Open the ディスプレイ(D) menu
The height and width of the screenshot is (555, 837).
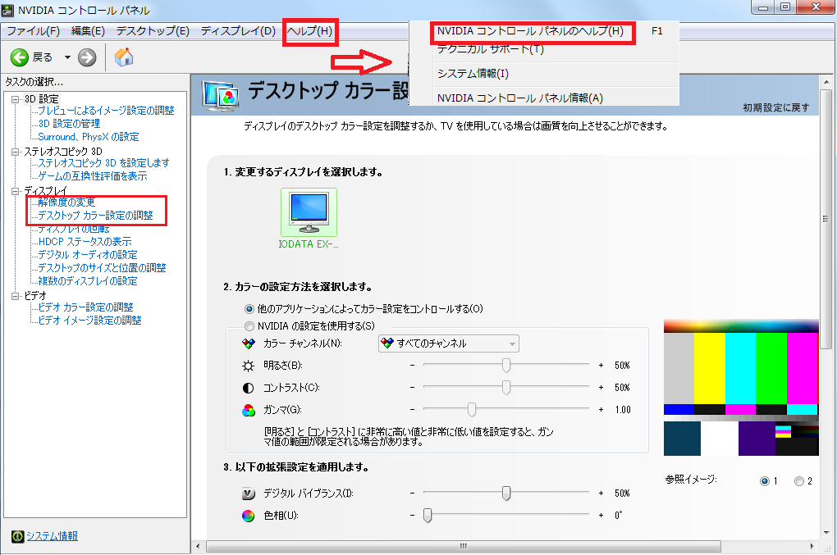coord(238,31)
